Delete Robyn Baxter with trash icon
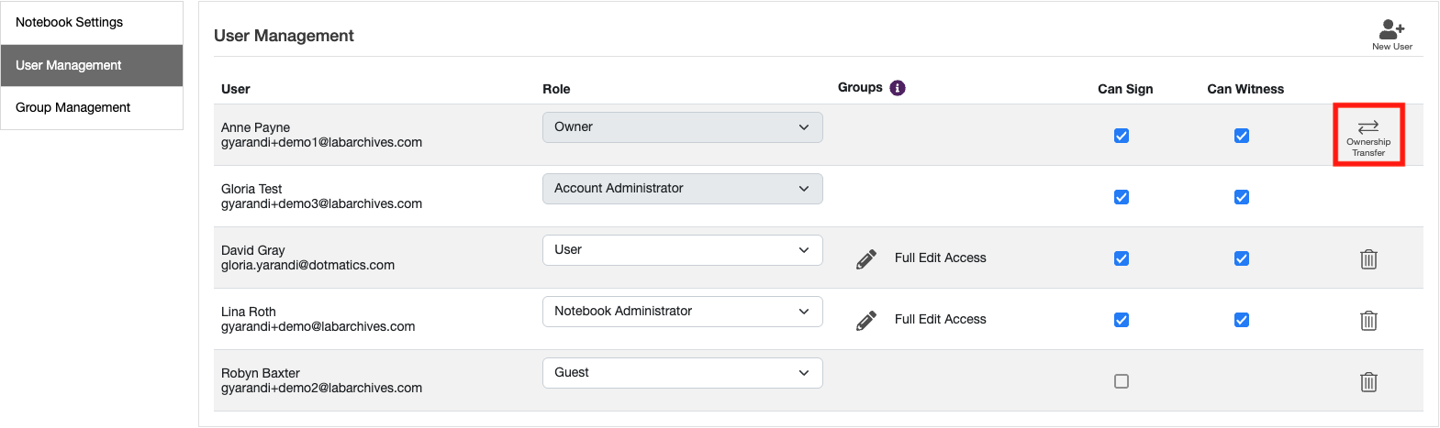This screenshot has height=428, width=1440. pyautogui.click(x=1368, y=382)
